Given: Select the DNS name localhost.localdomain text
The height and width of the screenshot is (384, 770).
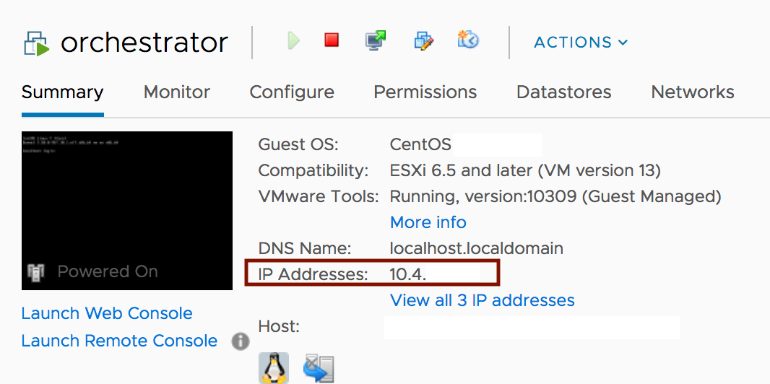Looking at the screenshot, I should pyautogui.click(x=476, y=248).
